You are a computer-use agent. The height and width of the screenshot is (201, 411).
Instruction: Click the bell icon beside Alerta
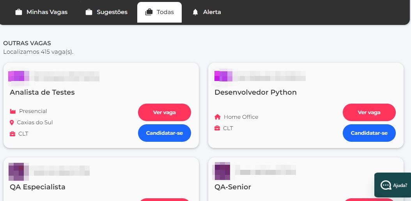point(195,12)
